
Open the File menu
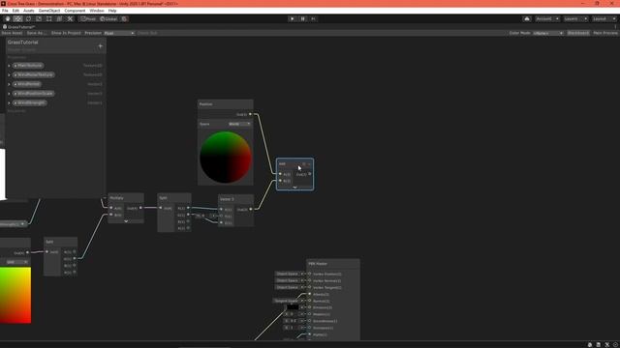pos(5,11)
